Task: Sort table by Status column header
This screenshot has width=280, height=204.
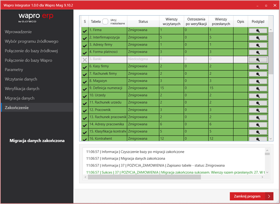Action: coord(143,21)
